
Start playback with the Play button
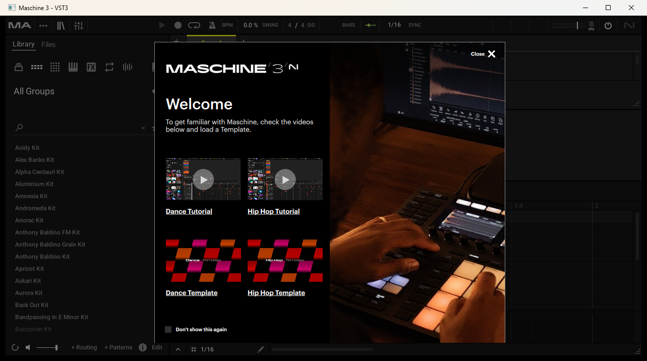[162, 25]
